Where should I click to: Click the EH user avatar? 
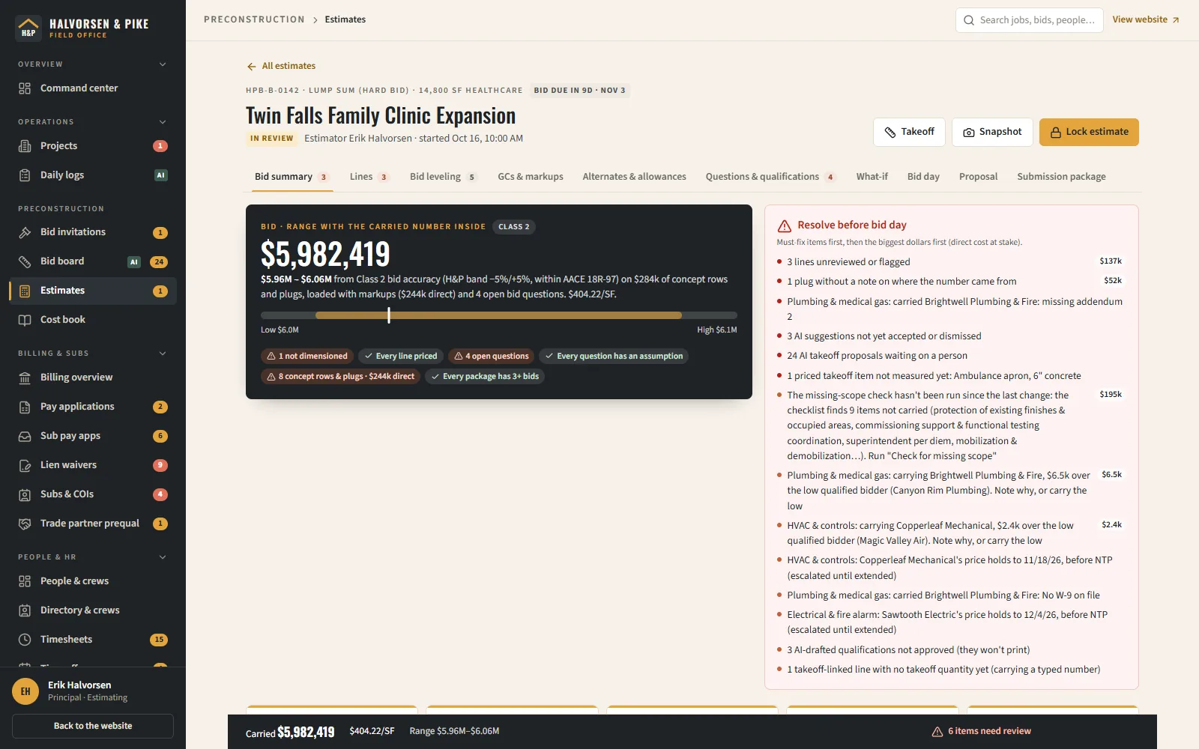click(x=25, y=691)
